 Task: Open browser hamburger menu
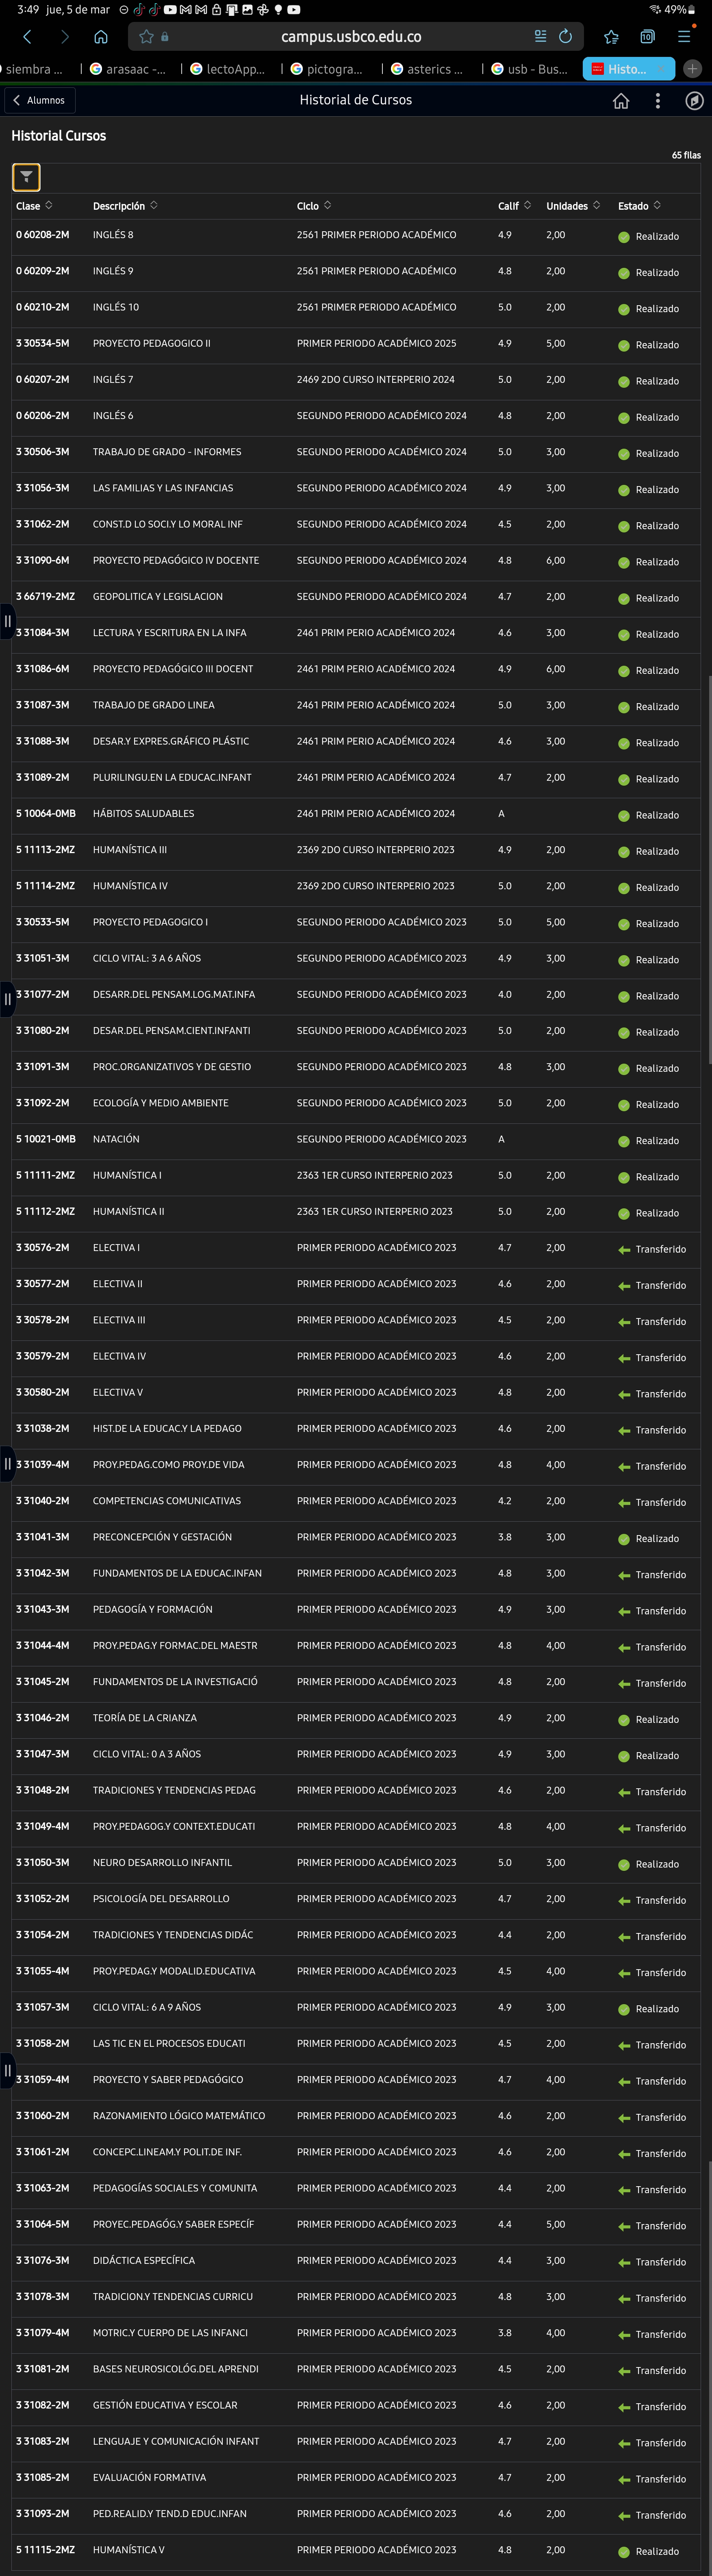pos(684,37)
